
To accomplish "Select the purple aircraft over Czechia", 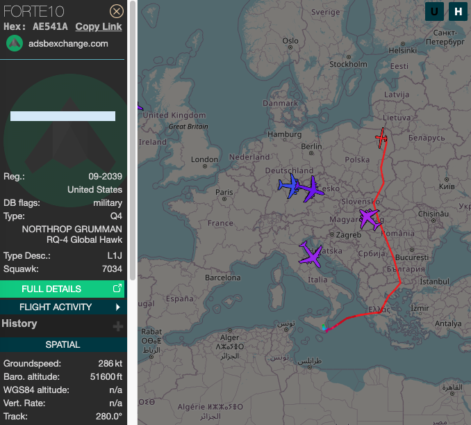I will (x=312, y=189).
